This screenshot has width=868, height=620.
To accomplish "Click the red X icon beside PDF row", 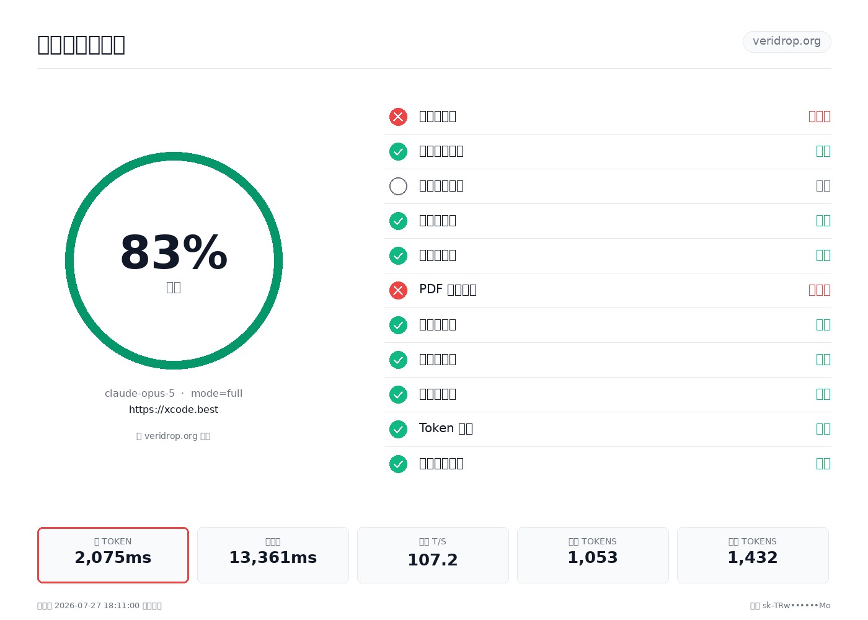I will [398, 290].
